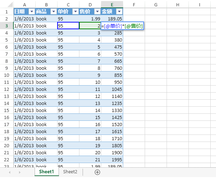Select column F header

134,5
